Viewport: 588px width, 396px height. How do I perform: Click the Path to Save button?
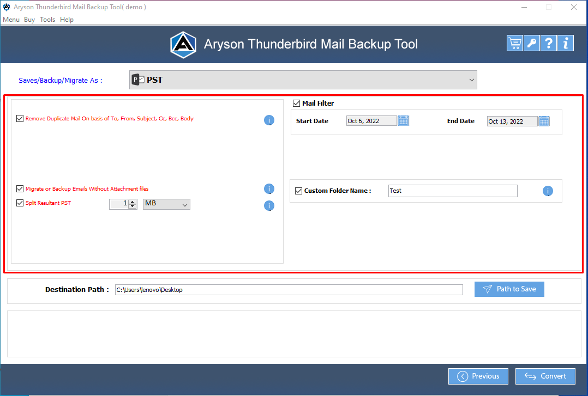[x=509, y=289]
